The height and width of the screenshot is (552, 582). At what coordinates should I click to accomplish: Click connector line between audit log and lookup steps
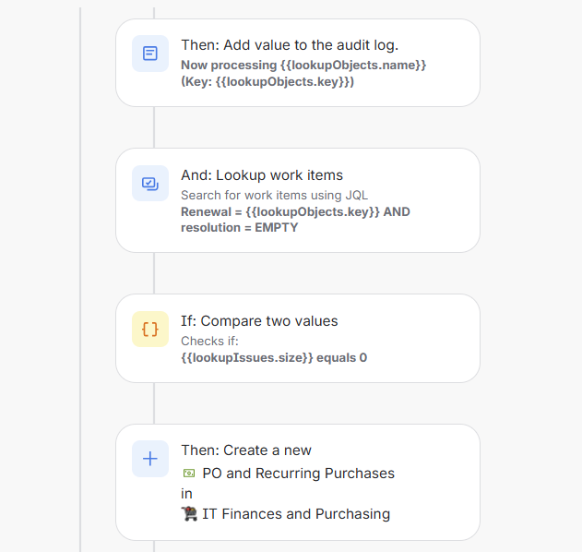pyautogui.click(x=154, y=127)
